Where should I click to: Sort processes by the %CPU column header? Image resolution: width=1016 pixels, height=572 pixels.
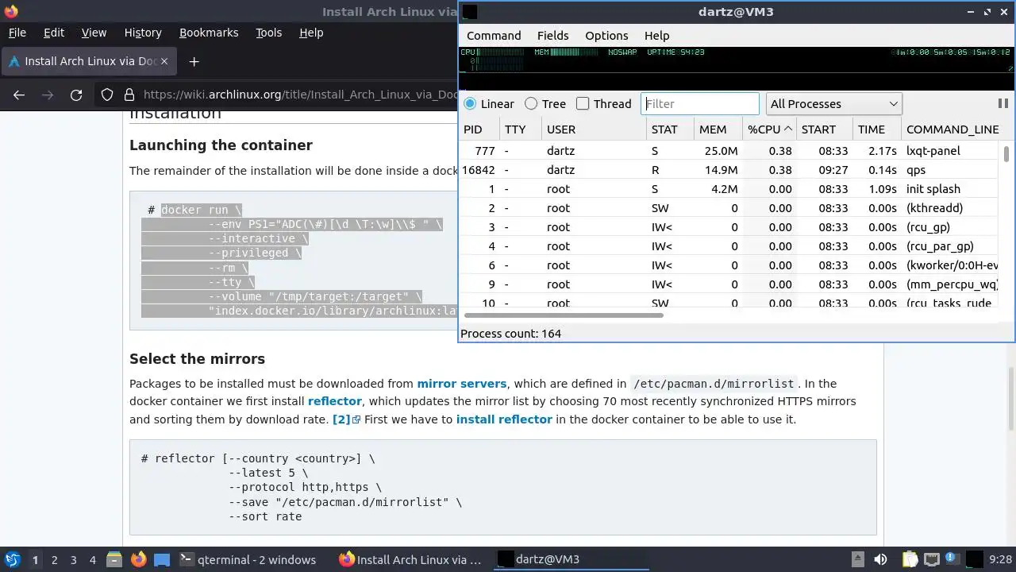click(770, 129)
